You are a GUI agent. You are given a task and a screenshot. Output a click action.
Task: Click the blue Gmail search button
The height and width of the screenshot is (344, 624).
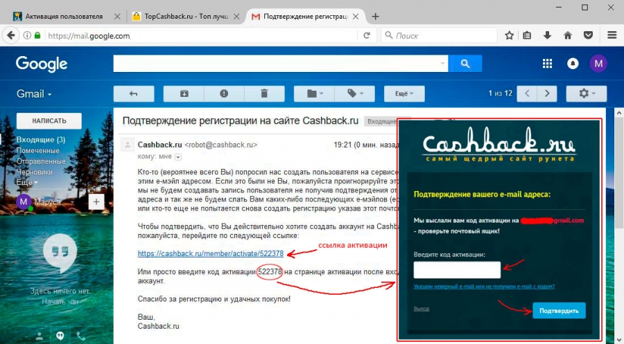465,64
